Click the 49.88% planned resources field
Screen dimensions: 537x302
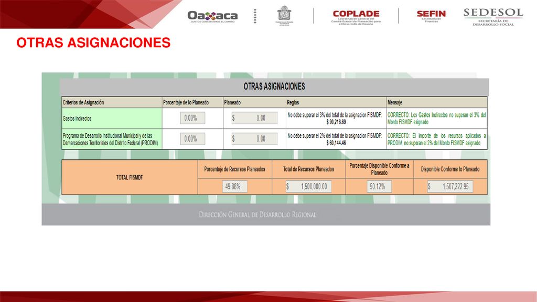pos(234,187)
